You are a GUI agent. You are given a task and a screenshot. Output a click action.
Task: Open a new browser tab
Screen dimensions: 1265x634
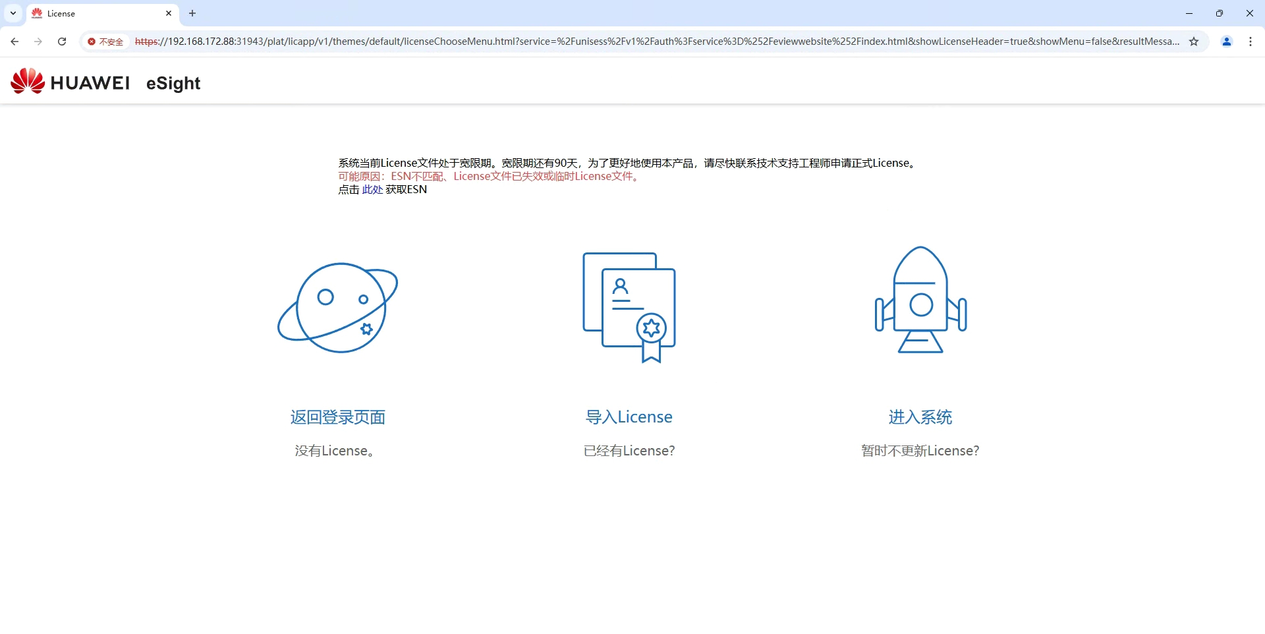tap(192, 13)
